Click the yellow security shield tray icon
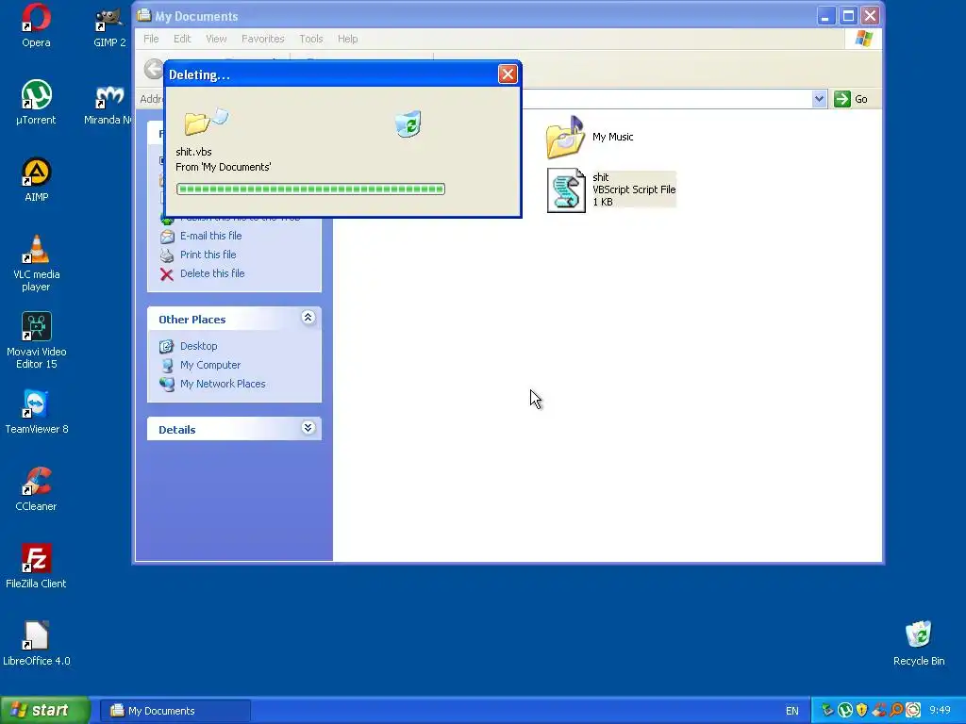Image resolution: width=966 pixels, height=724 pixels. click(862, 711)
